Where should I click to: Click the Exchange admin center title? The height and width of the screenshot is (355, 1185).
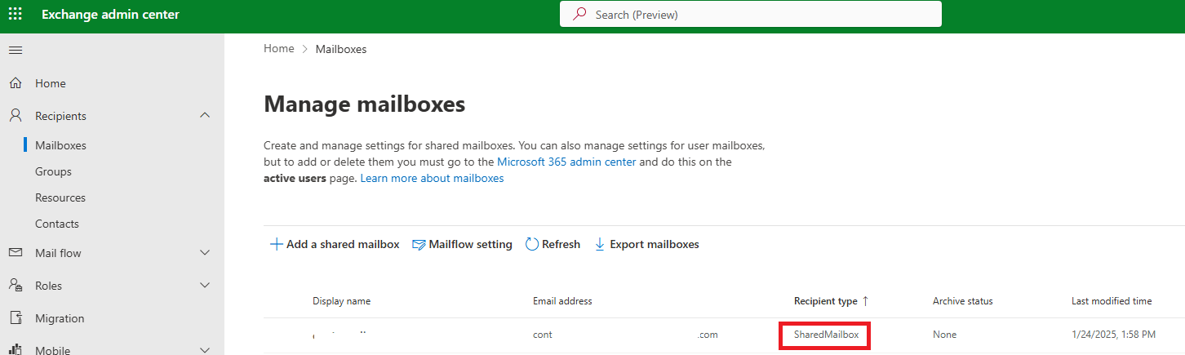pyautogui.click(x=110, y=15)
